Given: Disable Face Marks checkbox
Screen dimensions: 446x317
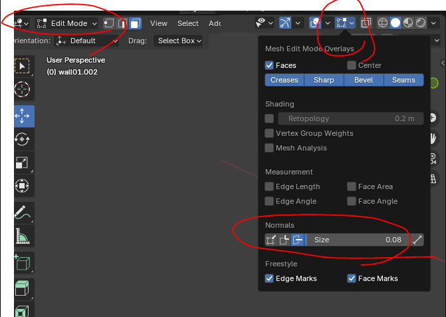Looking at the screenshot, I should (352, 278).
